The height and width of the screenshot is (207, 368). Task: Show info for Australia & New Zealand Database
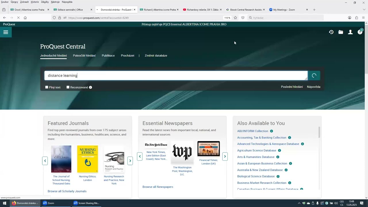[286, 170]
